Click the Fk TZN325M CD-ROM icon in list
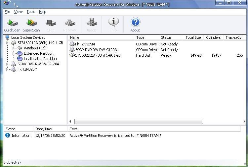 (72, 44)
